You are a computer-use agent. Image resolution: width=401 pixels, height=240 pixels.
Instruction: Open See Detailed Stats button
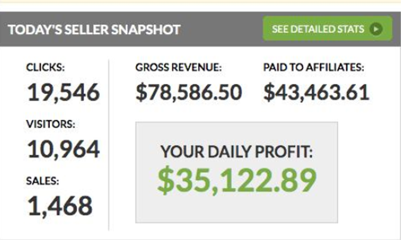coord(327,29)
